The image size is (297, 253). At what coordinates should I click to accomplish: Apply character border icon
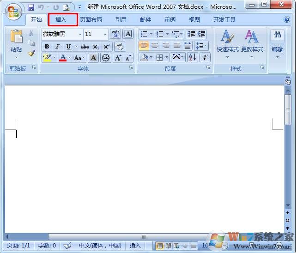128,34
